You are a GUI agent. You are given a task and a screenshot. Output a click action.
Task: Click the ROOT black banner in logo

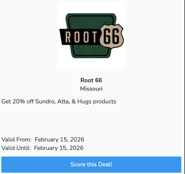pyautogui.click(x=80, y=37)
